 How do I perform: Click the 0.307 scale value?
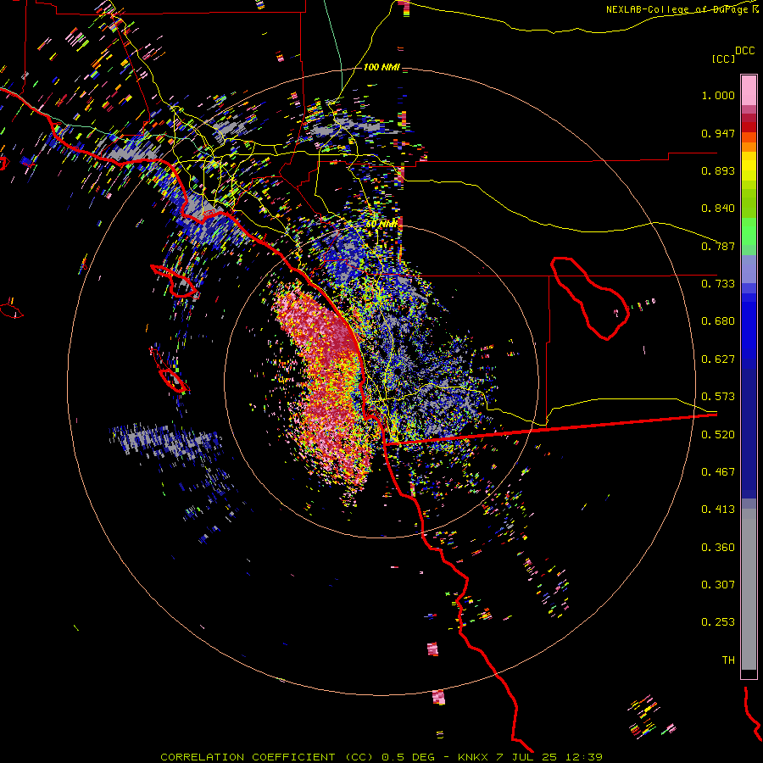pos(718,585)
